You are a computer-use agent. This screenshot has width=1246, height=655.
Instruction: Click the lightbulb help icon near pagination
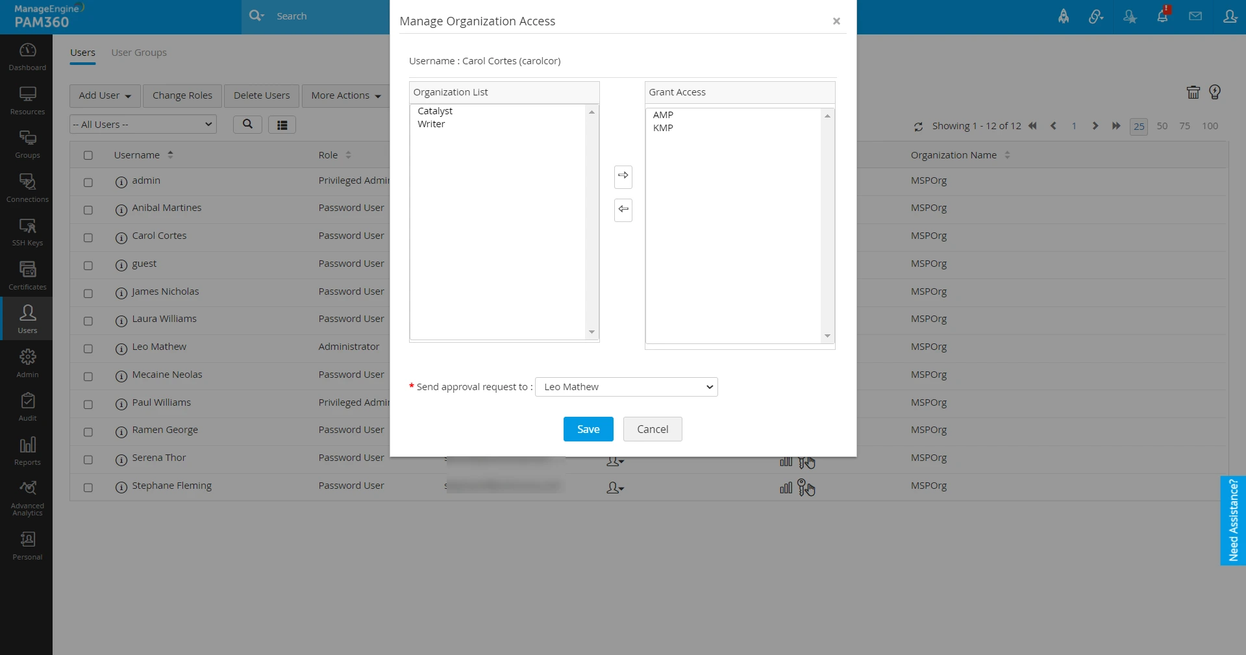(1215, 92)
